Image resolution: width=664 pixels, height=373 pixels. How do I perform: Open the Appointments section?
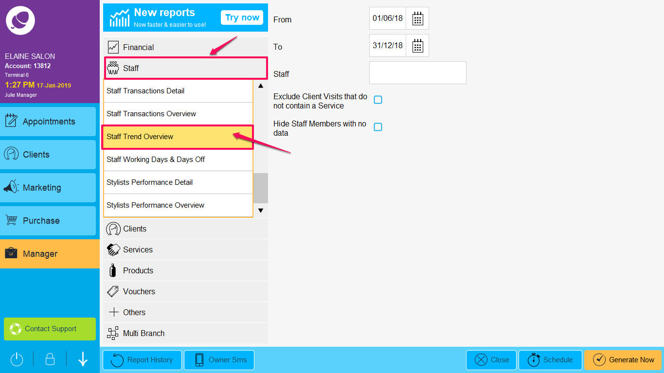(48, 122)
